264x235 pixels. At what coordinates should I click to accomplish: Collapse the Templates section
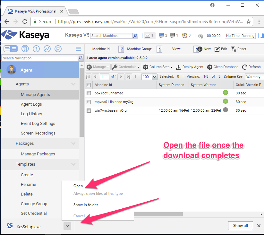pos(73,164)
